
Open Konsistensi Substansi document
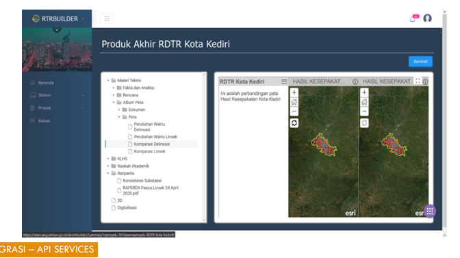tap(142, 181)
